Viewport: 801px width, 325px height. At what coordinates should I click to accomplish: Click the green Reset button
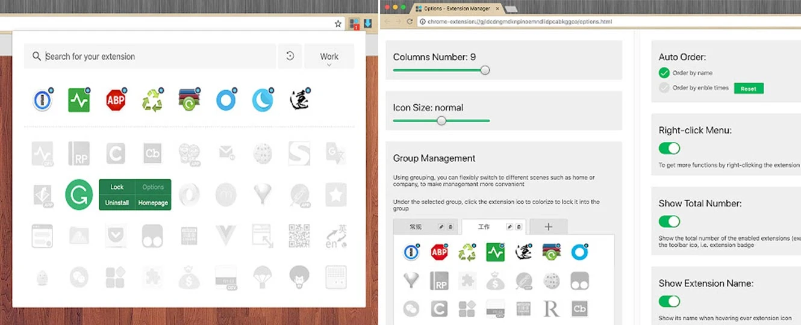click(749, 88)
